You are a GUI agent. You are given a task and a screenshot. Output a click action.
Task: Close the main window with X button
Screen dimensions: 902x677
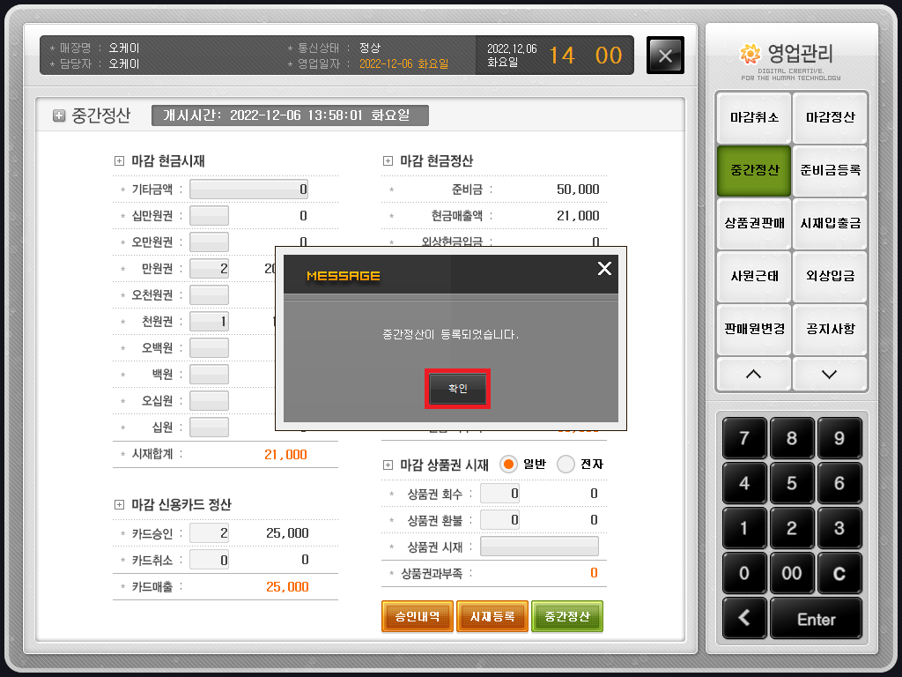point(665,56)
